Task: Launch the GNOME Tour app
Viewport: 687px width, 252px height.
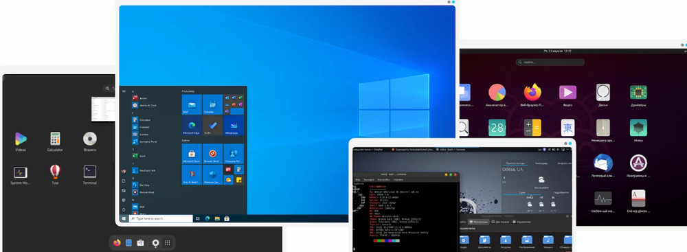Action: coord(55,172)
